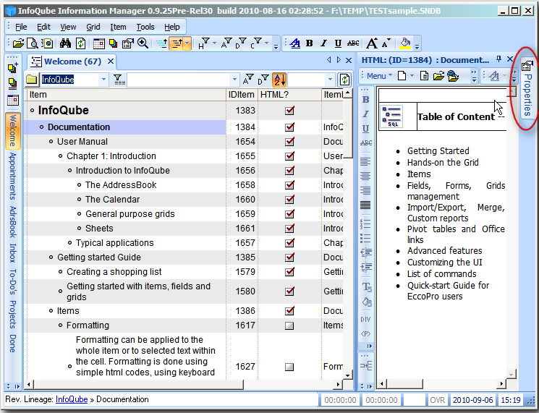Click the Open file folder icon in main toolbar
Image resolution: width=539 pixels, height=413 pixels.
pyautogui.click(x=18, y=43)
